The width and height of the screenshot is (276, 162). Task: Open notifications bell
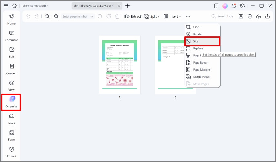pos(234,6)
